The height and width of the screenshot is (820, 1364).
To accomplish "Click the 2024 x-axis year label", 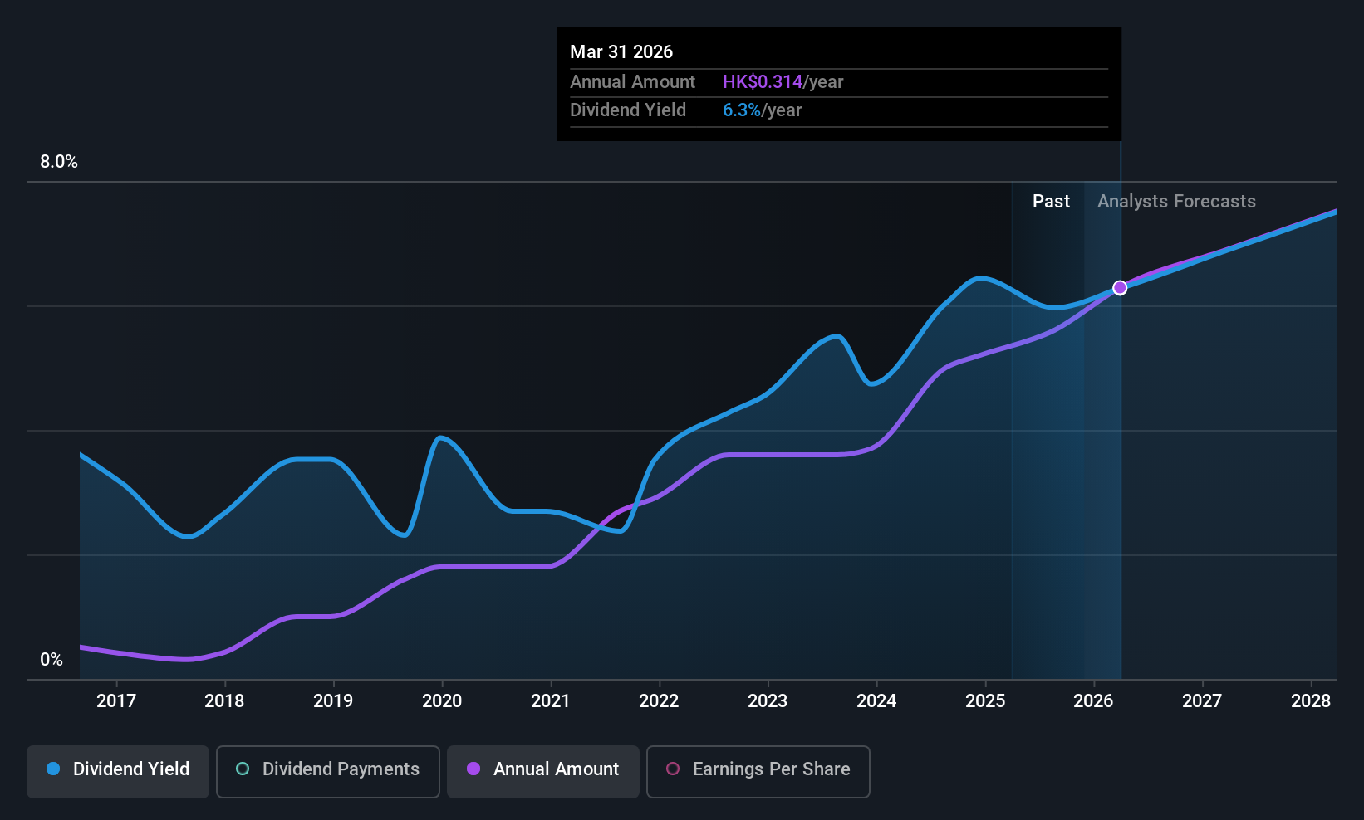I will (876, 700).
